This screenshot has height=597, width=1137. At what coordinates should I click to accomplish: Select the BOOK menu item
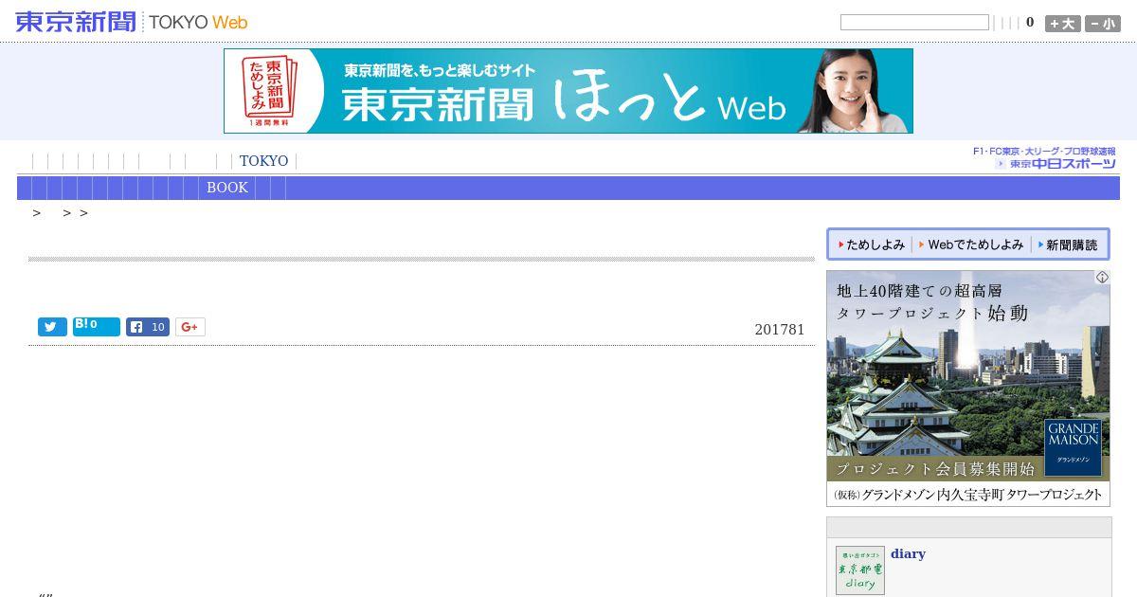pos(227,188)
